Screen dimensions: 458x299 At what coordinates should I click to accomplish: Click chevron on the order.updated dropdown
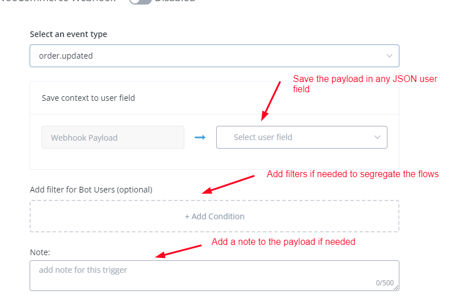tap(389, 56)
